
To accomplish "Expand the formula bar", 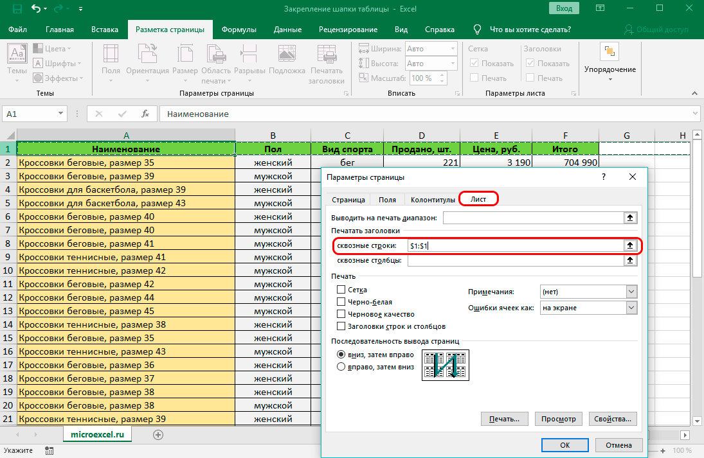I will tap(696, 114).
